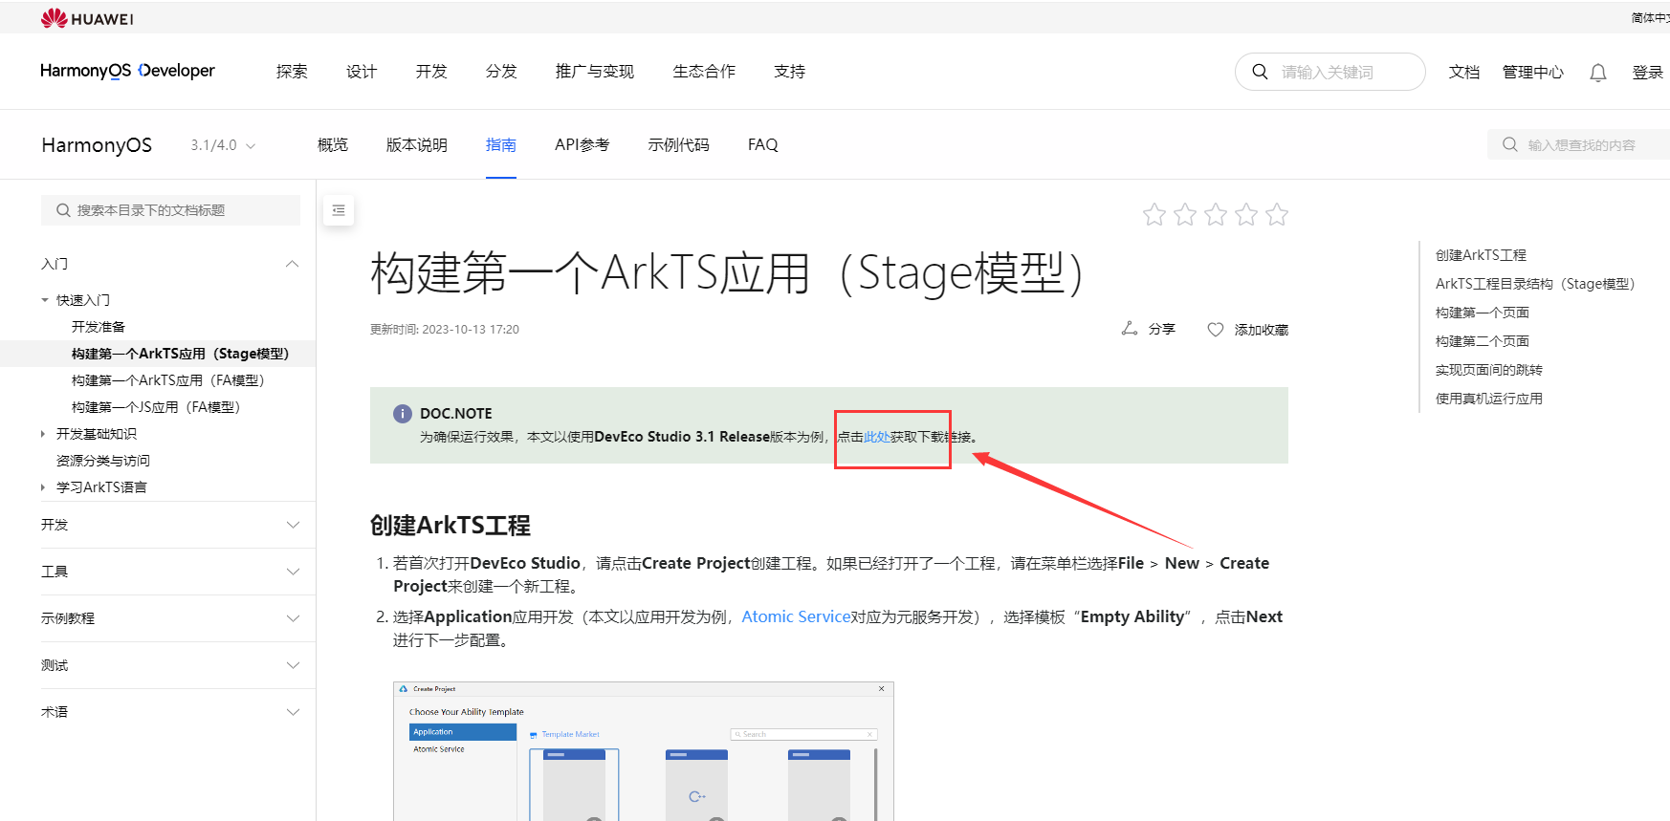
Task: Select the 指南 tab
Action: click(501, 145)
